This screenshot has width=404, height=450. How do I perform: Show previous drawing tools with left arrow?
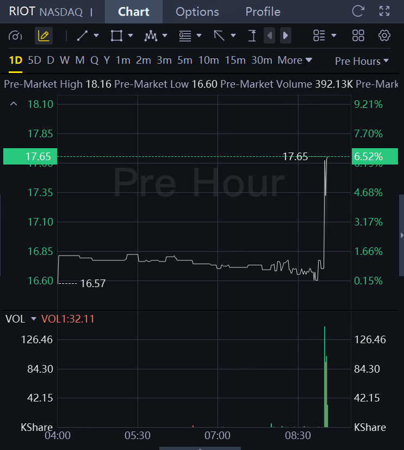click(269, 35)
